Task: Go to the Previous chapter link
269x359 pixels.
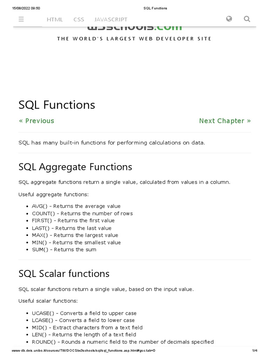Action: pyautogui.click(x=36, y=121)
